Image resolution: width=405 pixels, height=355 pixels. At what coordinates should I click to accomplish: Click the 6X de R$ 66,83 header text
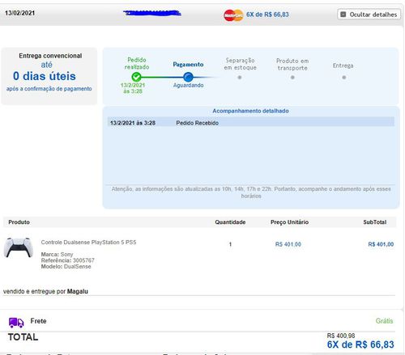tap(267, 15)
